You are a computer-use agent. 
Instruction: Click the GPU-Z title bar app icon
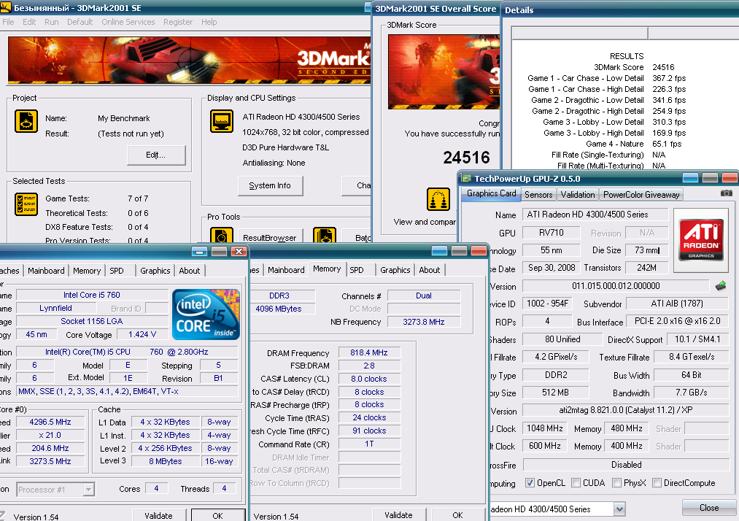[467, 178]
